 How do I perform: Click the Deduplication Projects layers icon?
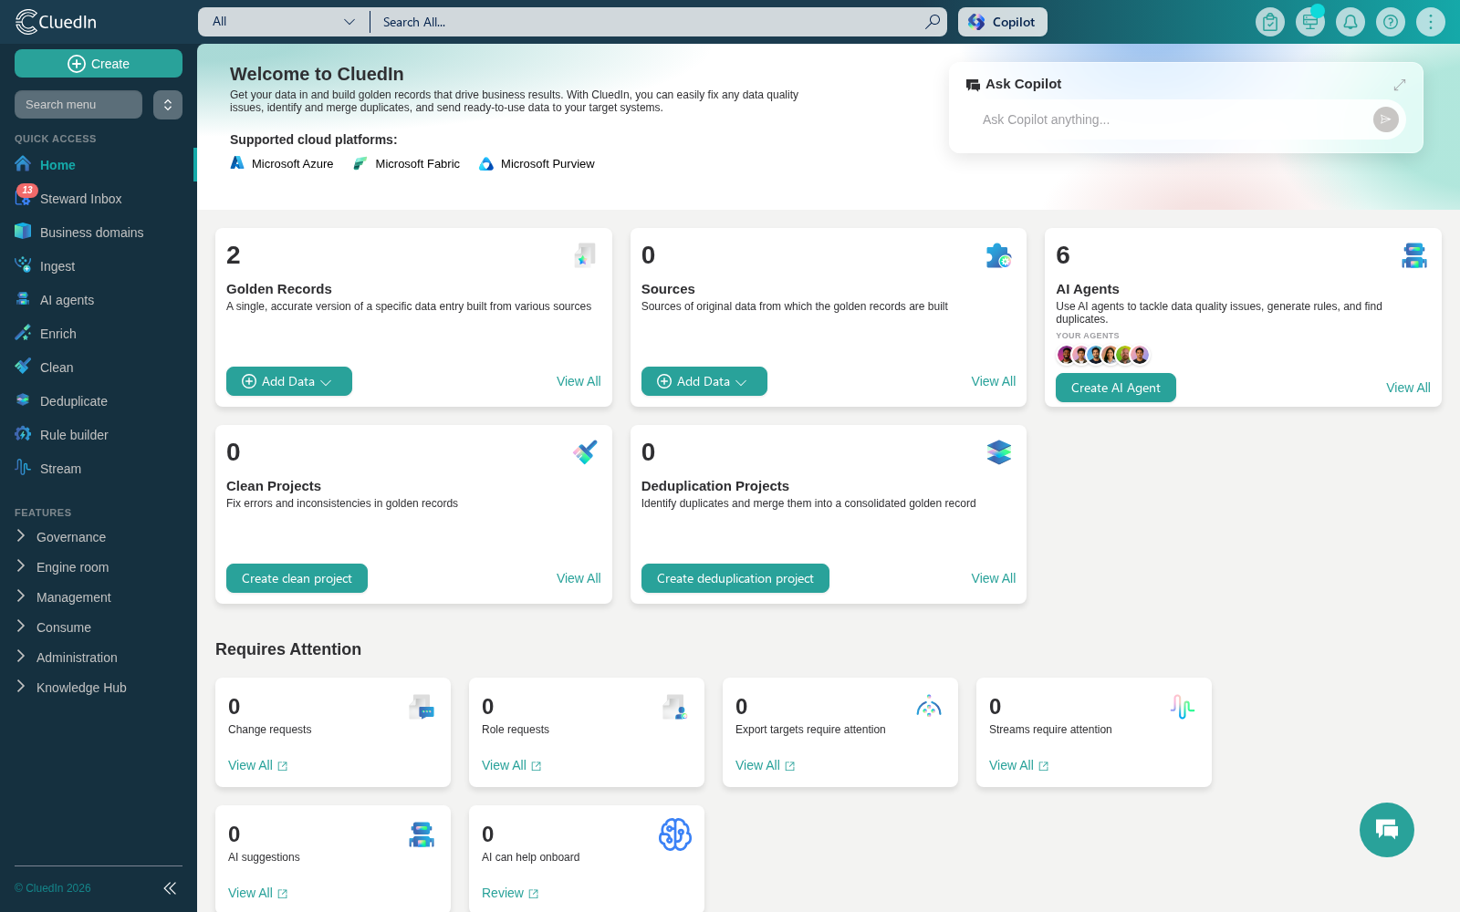pyautogui.click(x=999, y=452)
